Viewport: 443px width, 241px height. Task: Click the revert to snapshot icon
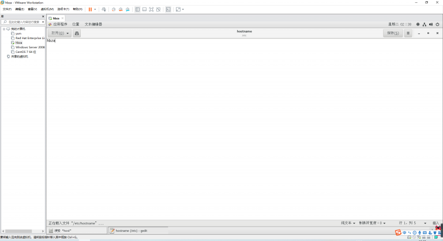[x=121, y=9]
